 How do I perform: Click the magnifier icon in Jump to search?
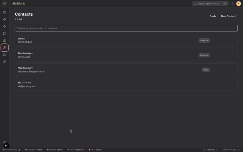point(195,4)
